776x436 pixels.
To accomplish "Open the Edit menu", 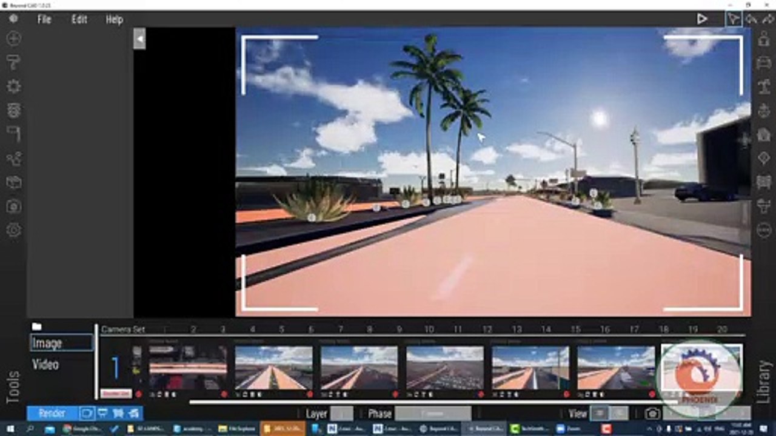I will [79, 19].
